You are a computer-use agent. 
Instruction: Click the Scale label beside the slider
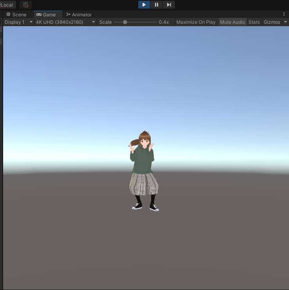(106, 22)
